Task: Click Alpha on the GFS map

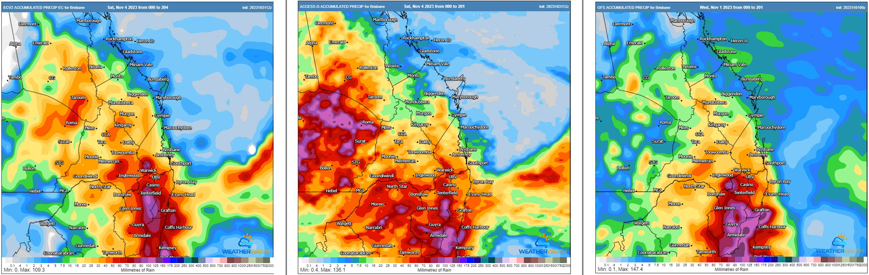Action: click(x=609, y=44)
